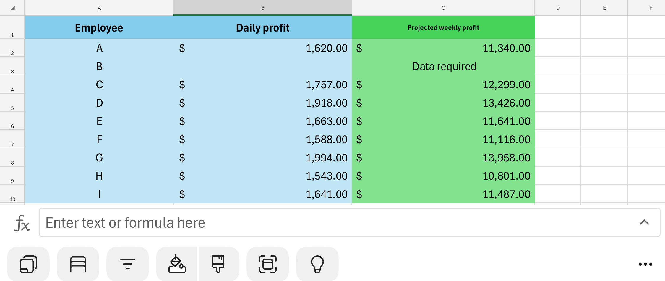This screenshot has height=281, width=665.
Task: Tap the table format toolbar icon
Action: pos(78,264)
